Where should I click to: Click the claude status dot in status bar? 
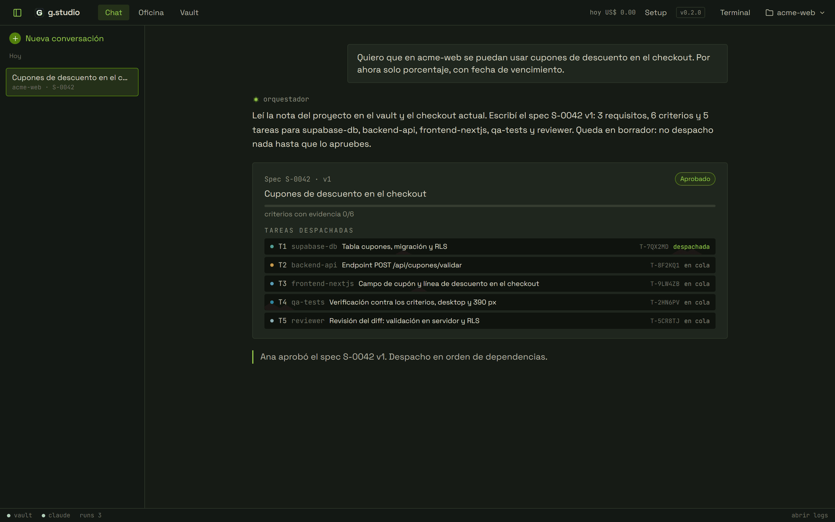(x=43, y=515)
